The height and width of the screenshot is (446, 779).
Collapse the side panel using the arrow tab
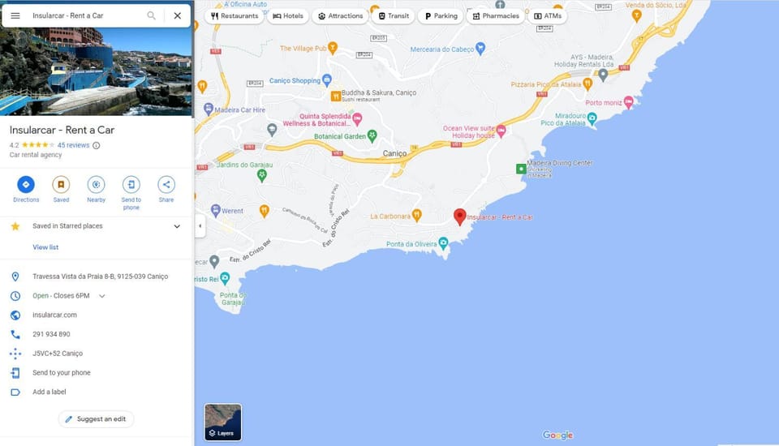[200, 226]
